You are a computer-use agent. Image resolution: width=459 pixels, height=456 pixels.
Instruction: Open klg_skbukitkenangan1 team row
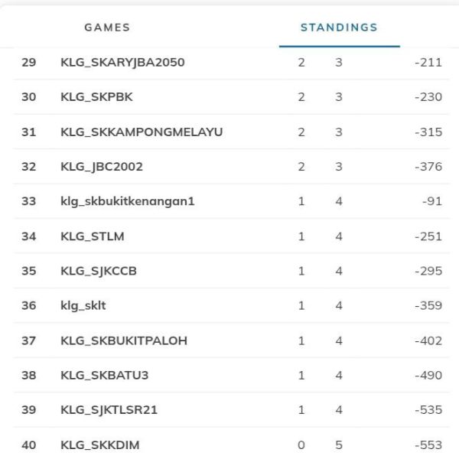click(x=128, y=201)
